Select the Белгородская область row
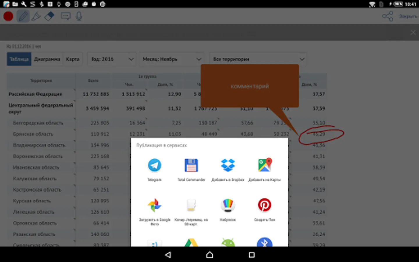419x262 pixels. tap(167, 123)
